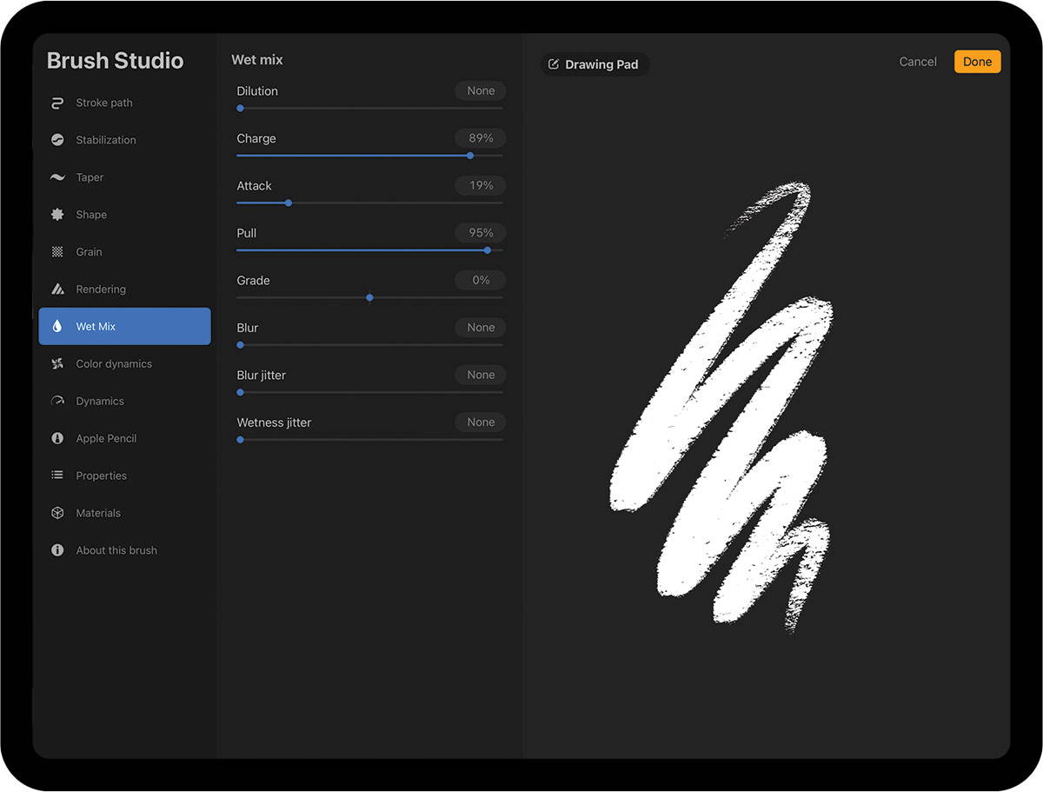Viewport: 1043px width, 792px height.
Task: Select the Stabilization icon
Action: [57, 140]
